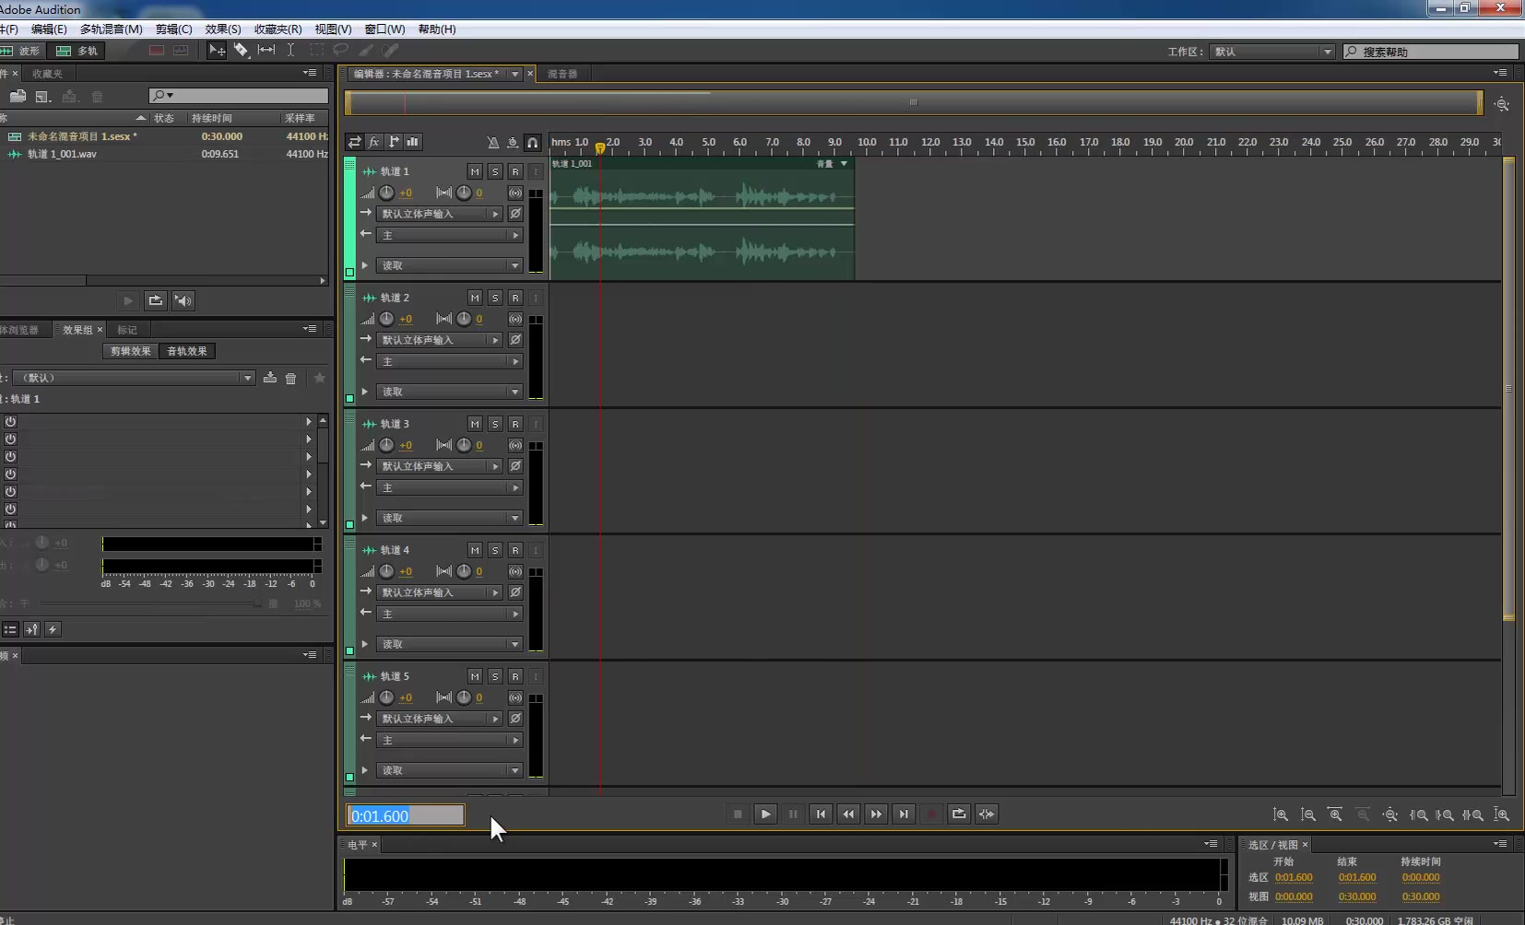Zoom in time icon
Image resolution: width=1525 pixels, height=925 pixels.
pos(1335,814)
